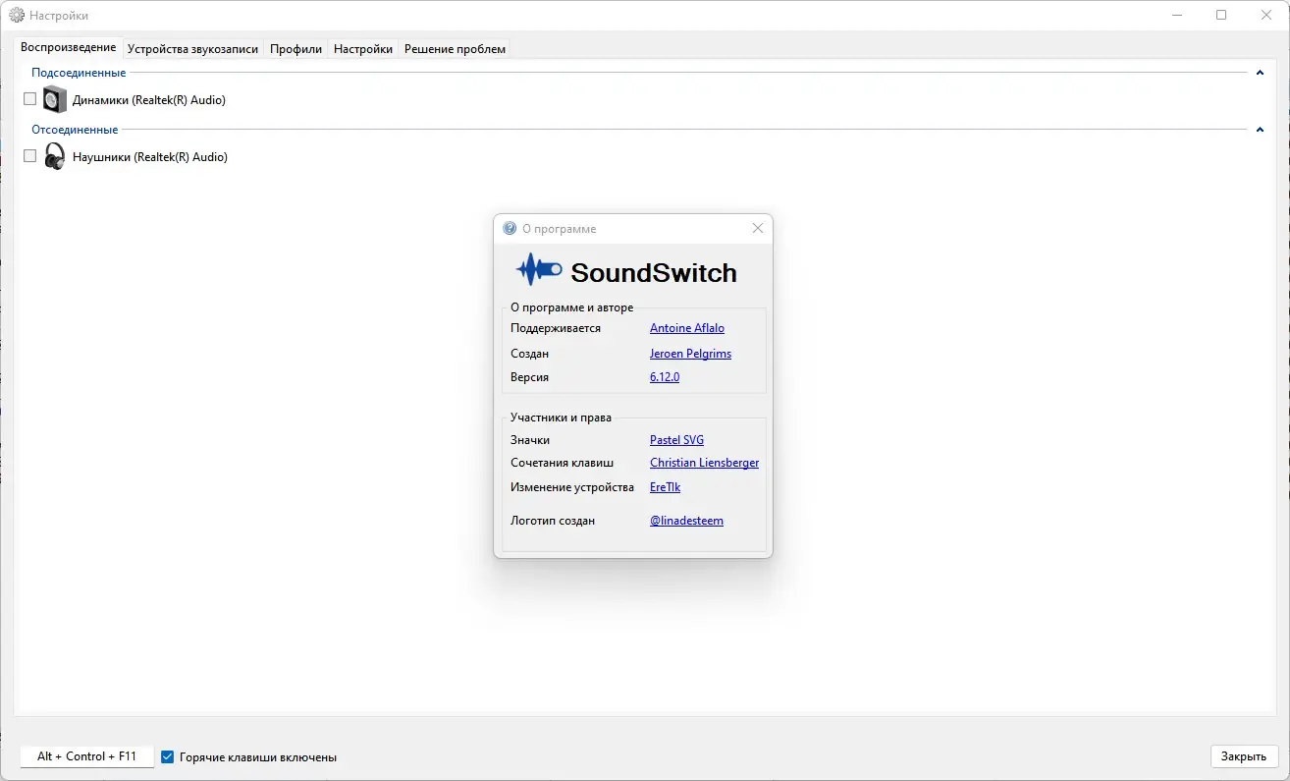Image resolution: width=1290 pixels, height=781 pixels.
Task: Minimize the Настройки window
Action: click(x=1177, y=15)
